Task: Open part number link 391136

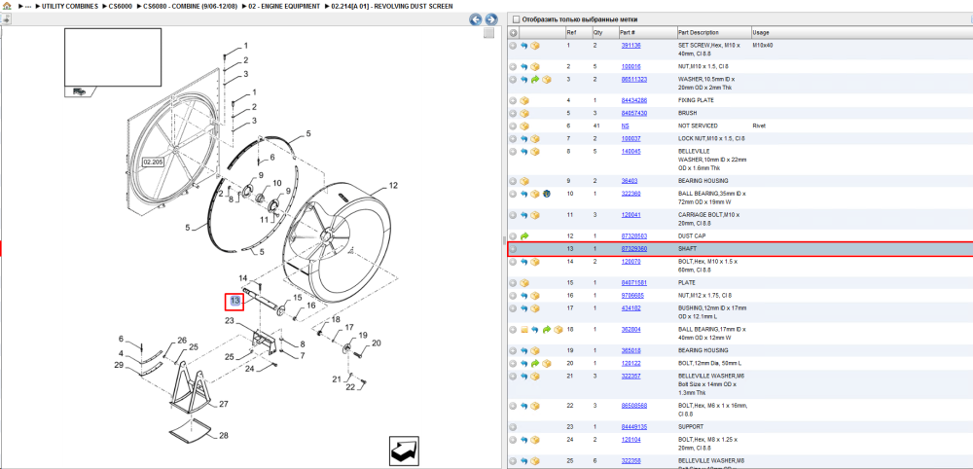Action: (631, 46)
